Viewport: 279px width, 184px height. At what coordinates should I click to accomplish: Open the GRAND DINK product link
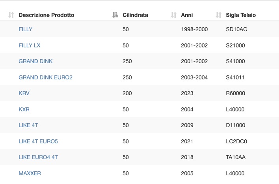pyautogui.click(x=35, y=61)
